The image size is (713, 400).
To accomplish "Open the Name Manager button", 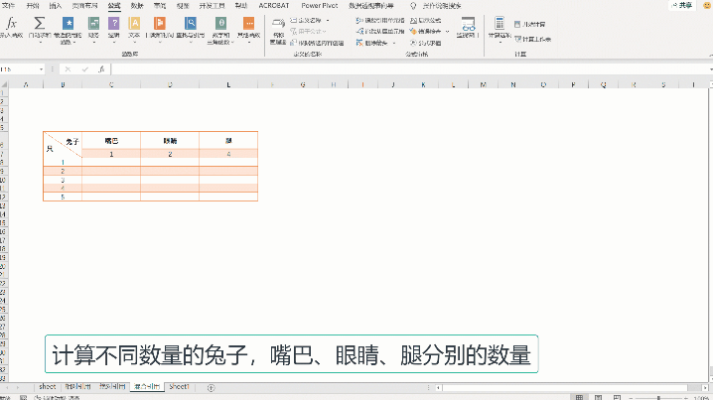I will (278, 31).
